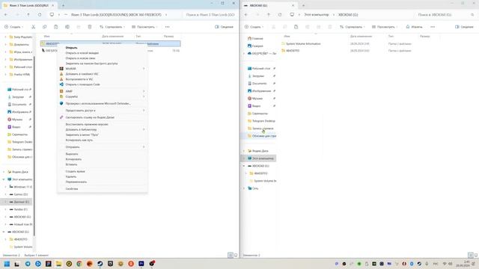Open Photoshop from the taskbar

pyautogui.click(x=141, y=264)
